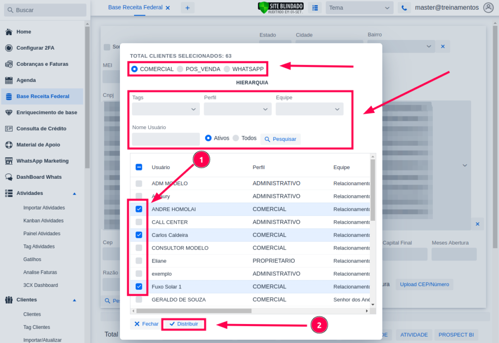Screen dimensions: 499x343
Task: Click the Enriquecimento de base diamond icon
Action: point(9,113)
